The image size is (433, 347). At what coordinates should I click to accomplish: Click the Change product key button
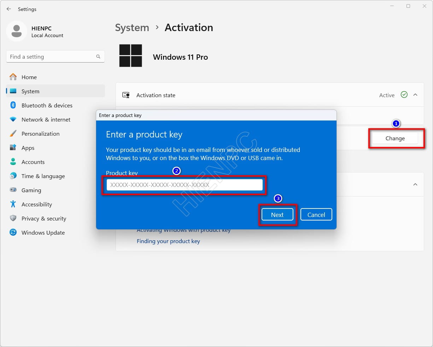point(395,139)
